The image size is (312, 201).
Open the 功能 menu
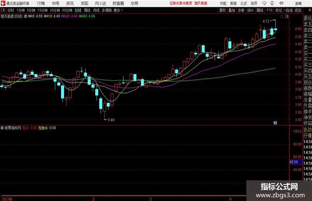click(x=223, y=3)
